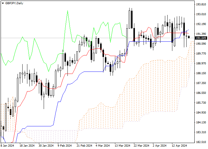
Task: Click the tall white candle near 193.3 peak
Action: [x=129, y=19]
